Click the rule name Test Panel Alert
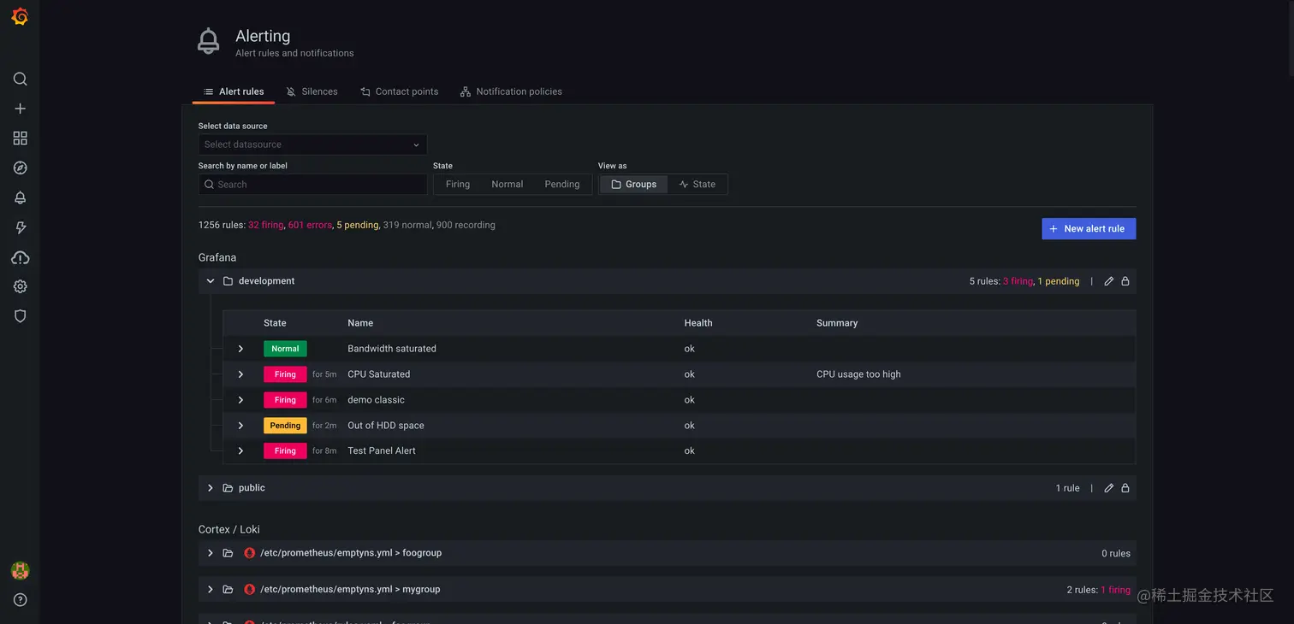The image size is (1294, 624). [x=382, y=451]
